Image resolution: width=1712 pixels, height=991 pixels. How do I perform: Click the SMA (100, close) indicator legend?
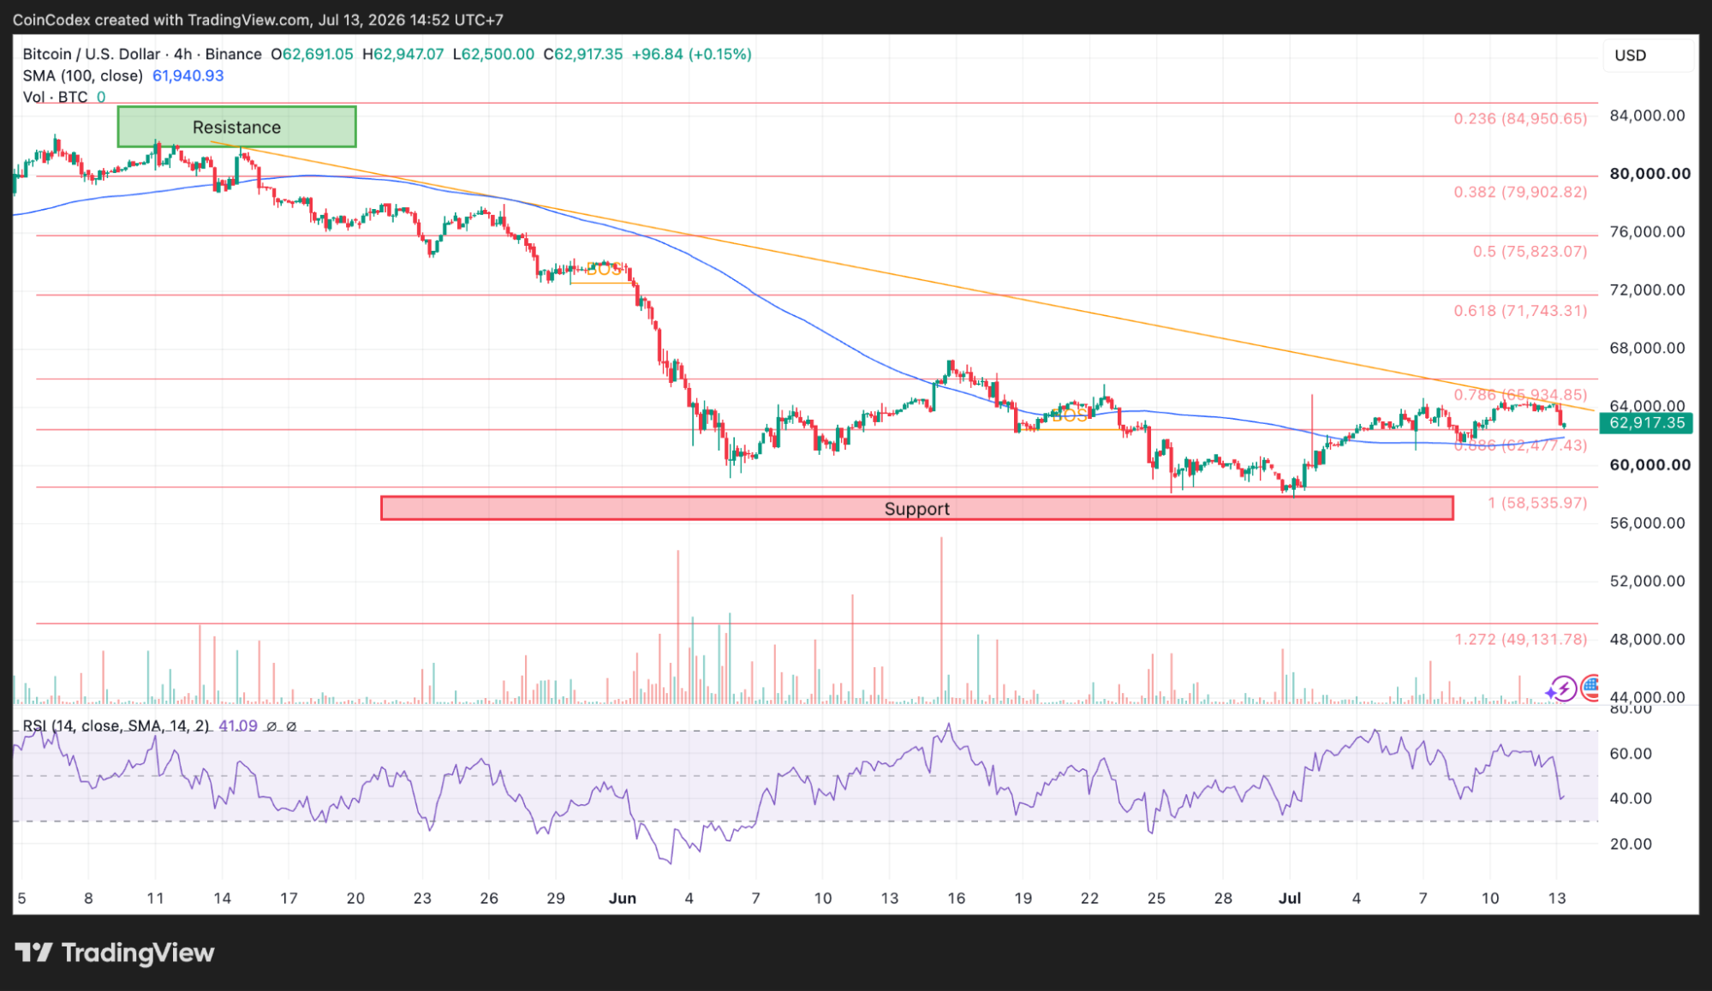click(x=83, y=75)
